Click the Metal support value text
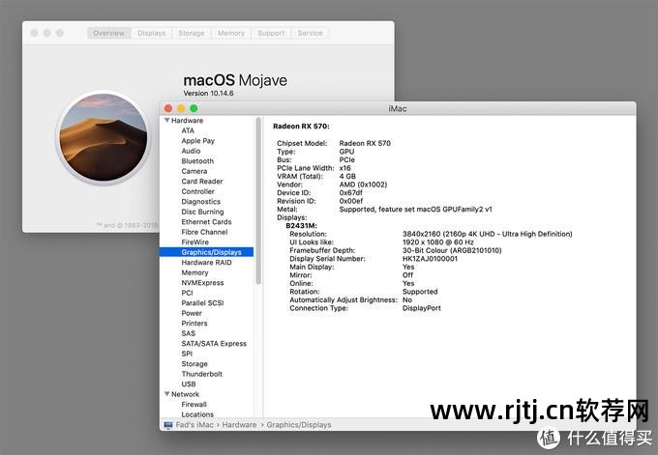This screenshot has width=658, height=455. point(415,209)
